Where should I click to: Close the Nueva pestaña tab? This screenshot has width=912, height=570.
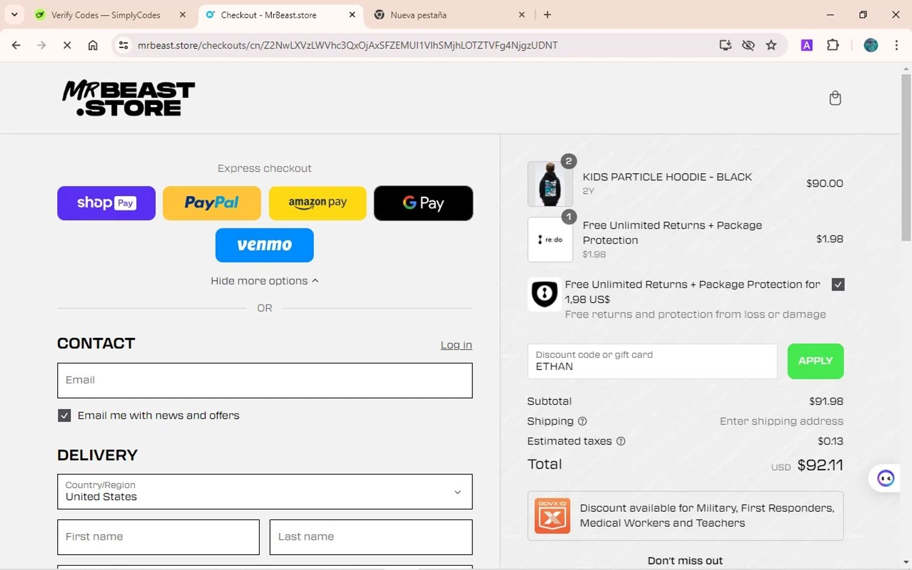[522, 15]
